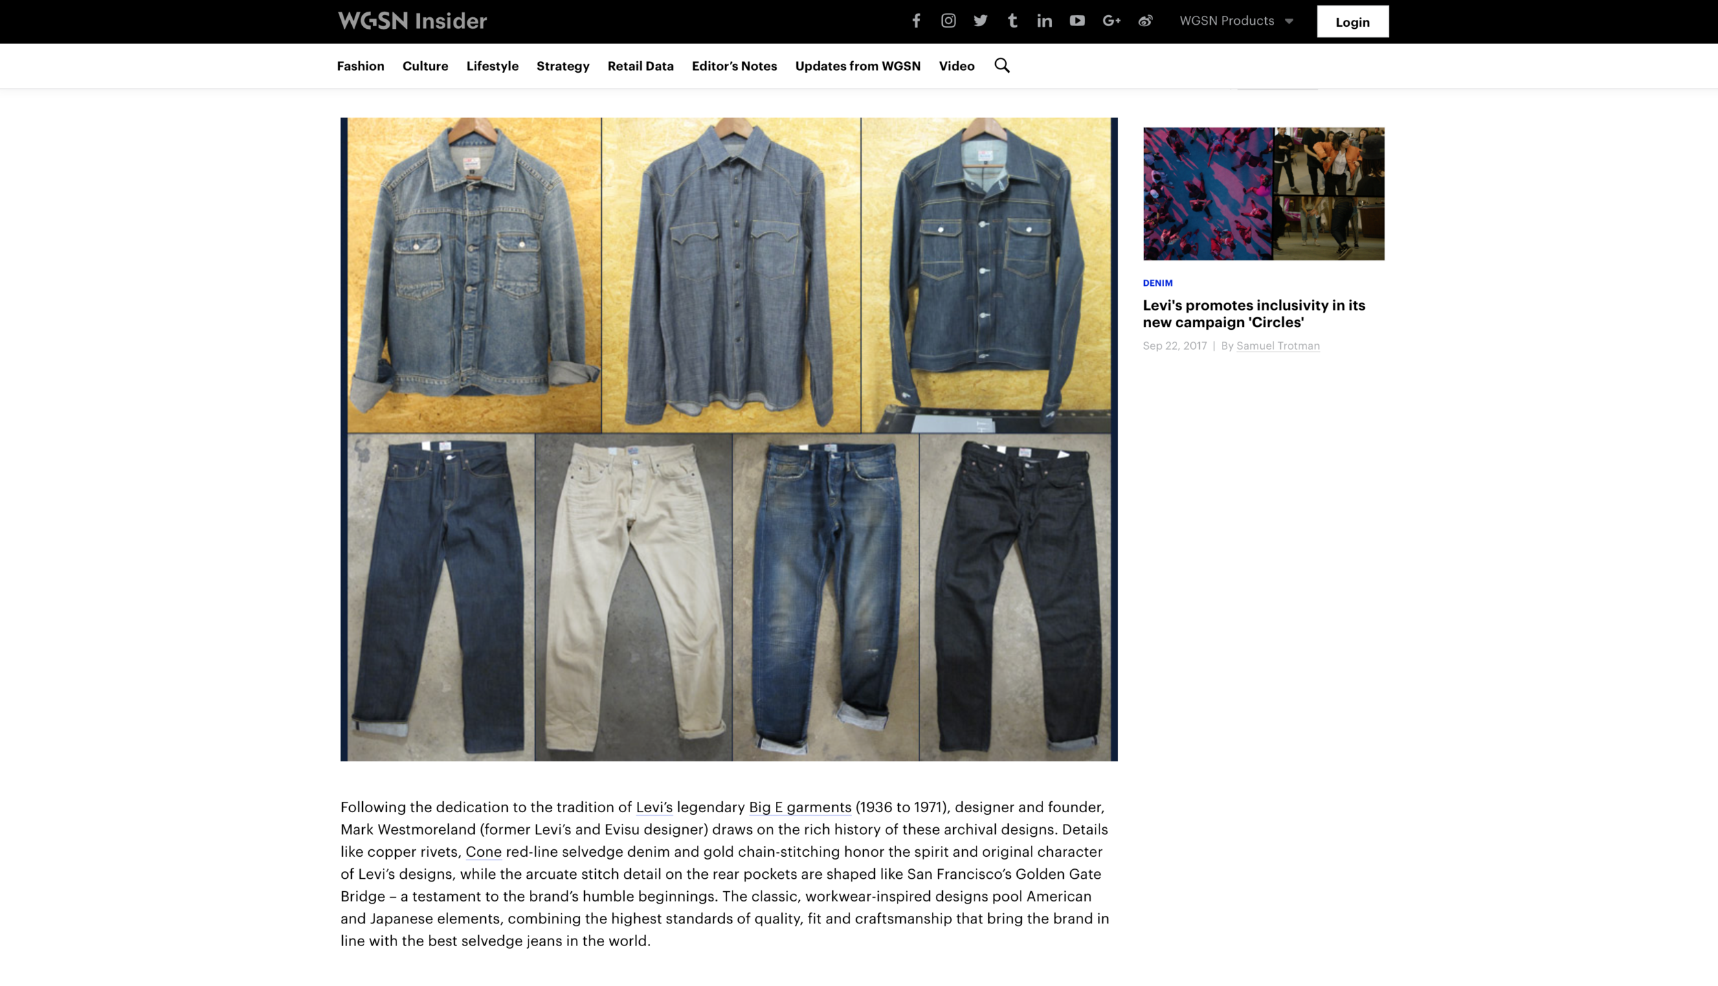The width and height of the screenshot is (1718, 986).
Task: Open the Lifestyle menu
Action: click(x=493, y=66)
